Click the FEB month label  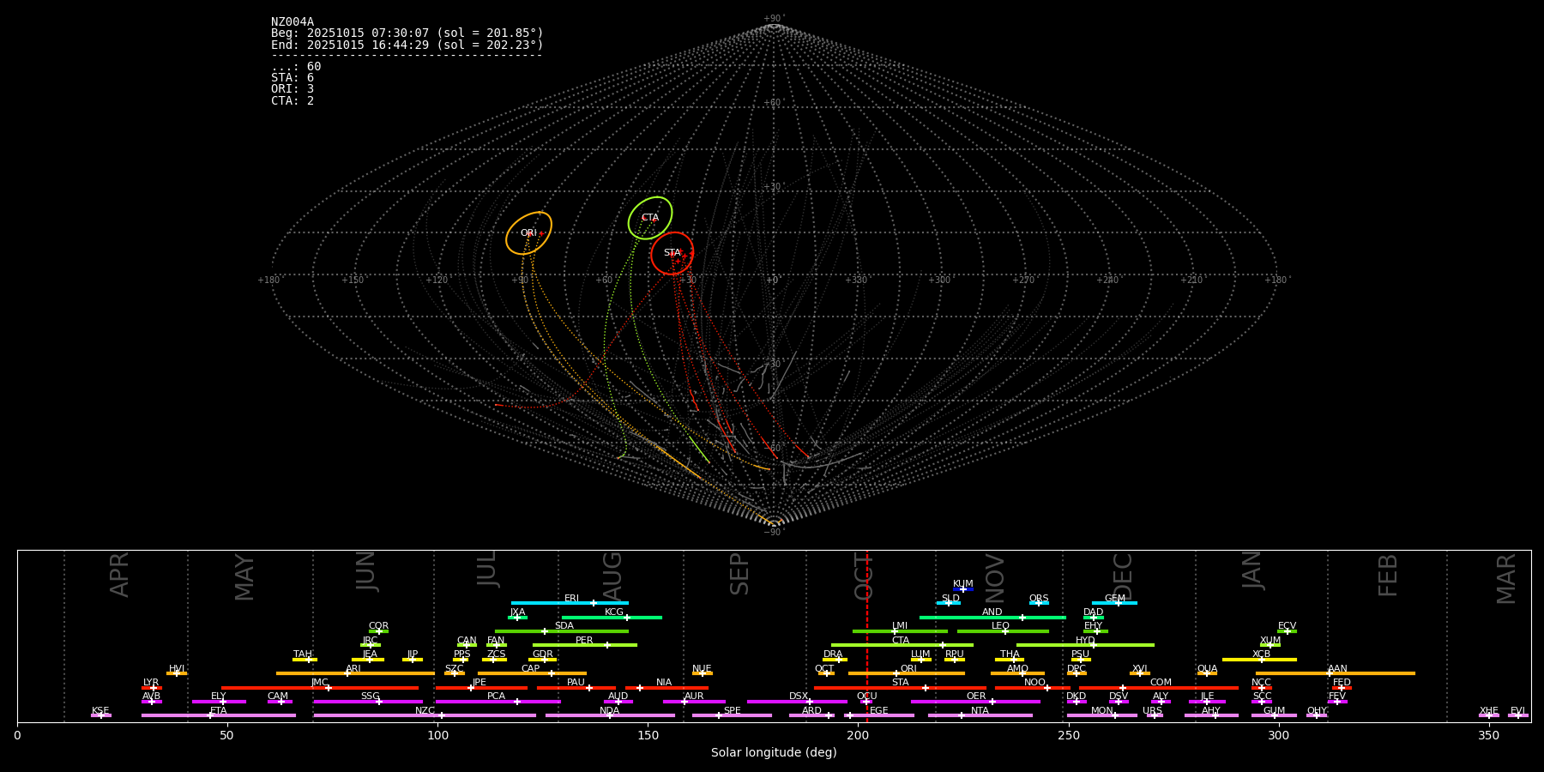tap(1388, 576)
